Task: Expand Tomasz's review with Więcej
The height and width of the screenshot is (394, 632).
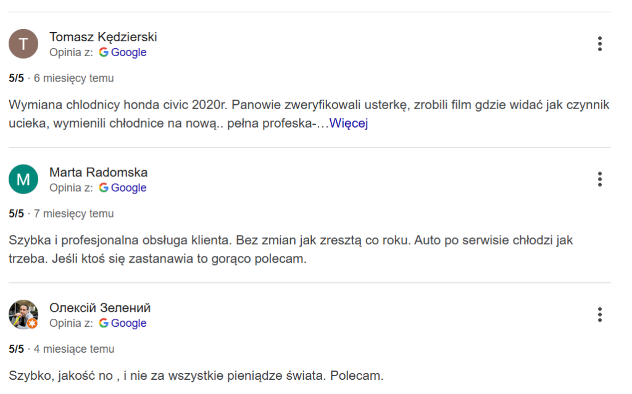Action: coord(349,123)
